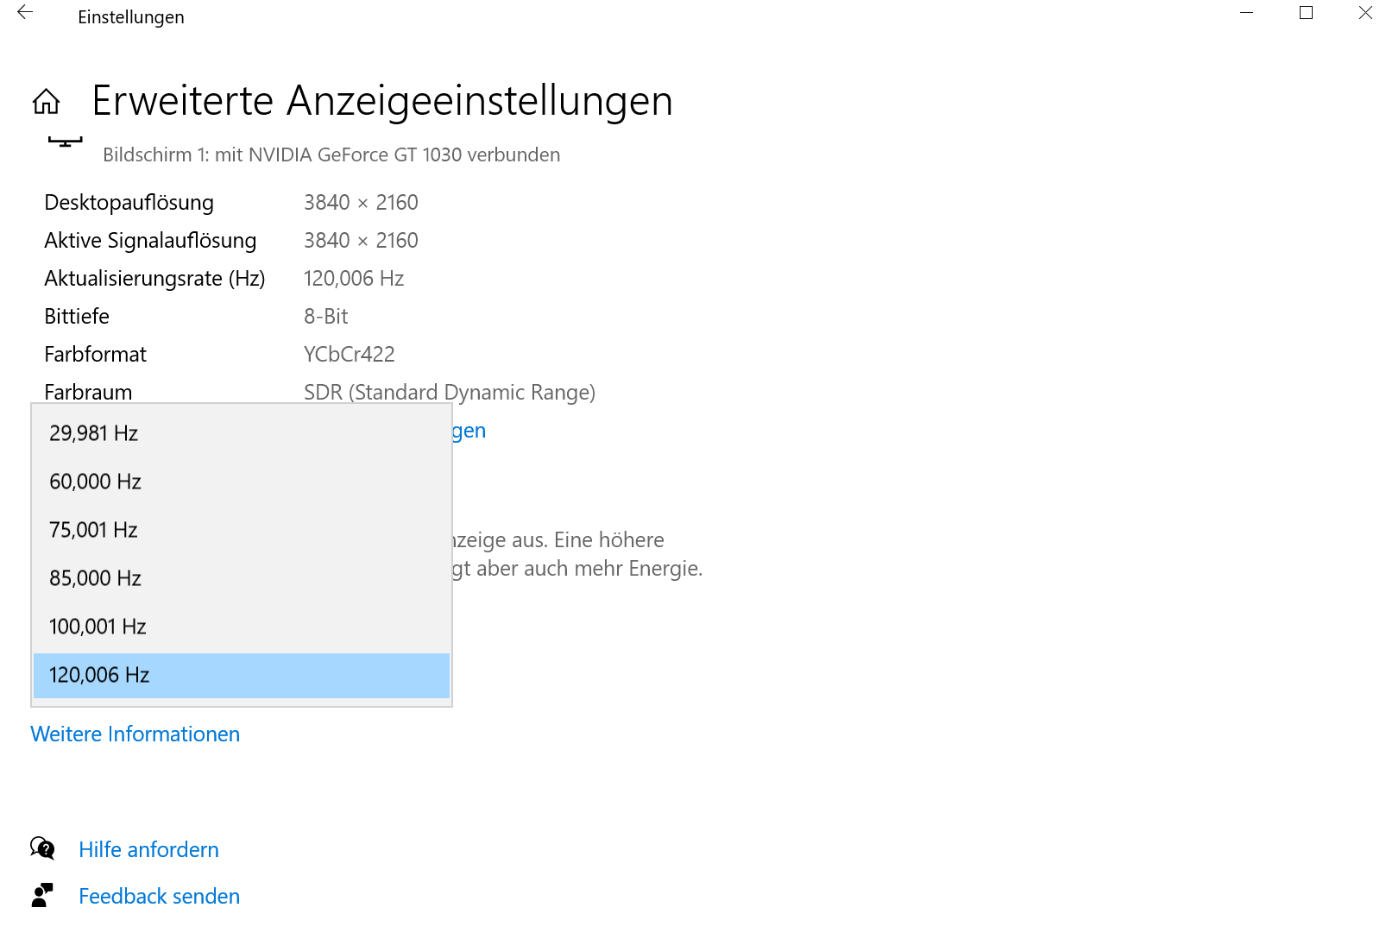Screen dimensions: 1386x939
Task: Open the Weitere Informationen link
Action: (135, 734)
